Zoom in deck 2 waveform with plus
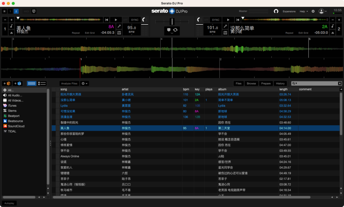 click(x=339, y=20)
